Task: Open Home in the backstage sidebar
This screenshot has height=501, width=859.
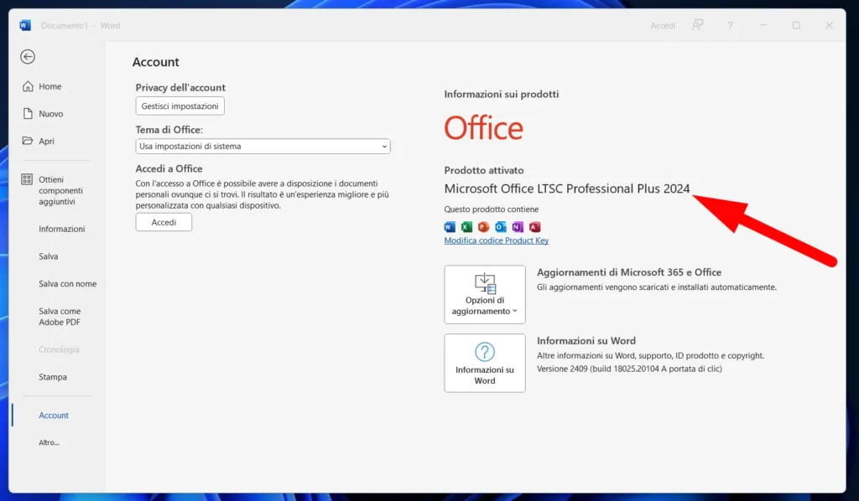Action: [49, 86]
